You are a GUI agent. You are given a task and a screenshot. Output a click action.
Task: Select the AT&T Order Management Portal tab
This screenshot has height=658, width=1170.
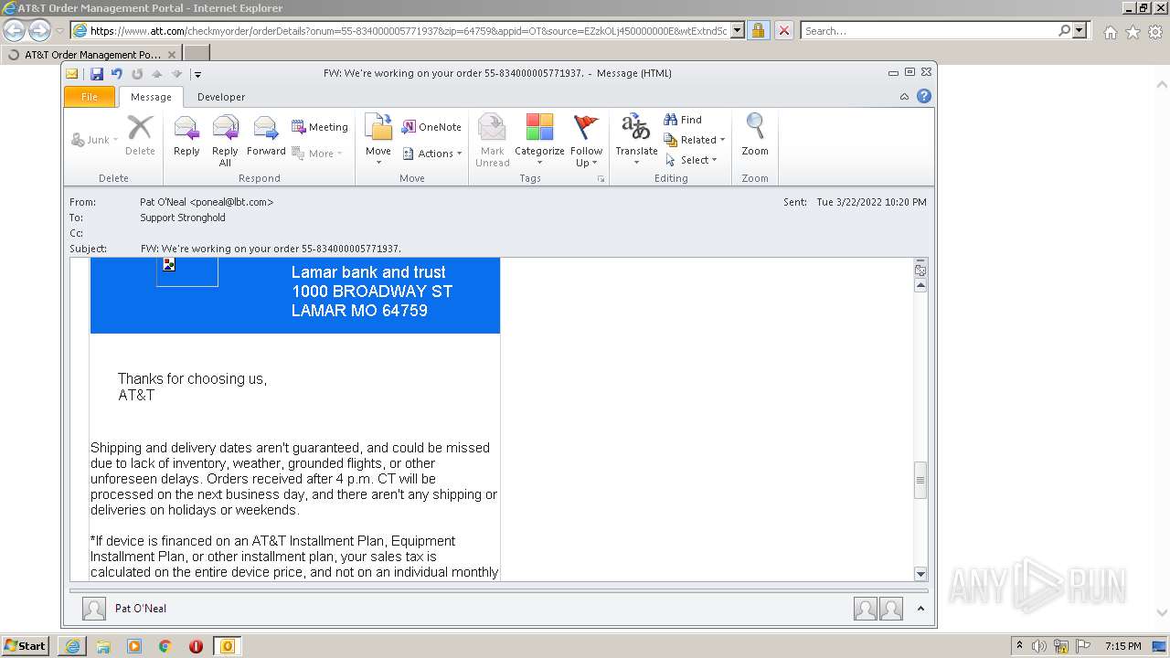(91, 54)
